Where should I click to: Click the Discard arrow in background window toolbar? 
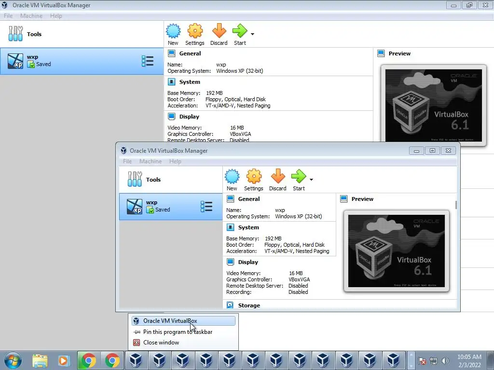point(219,31)
